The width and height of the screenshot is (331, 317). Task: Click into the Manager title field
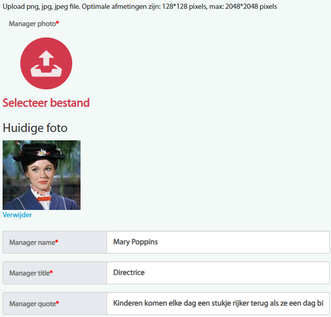(x=218, y=273)
